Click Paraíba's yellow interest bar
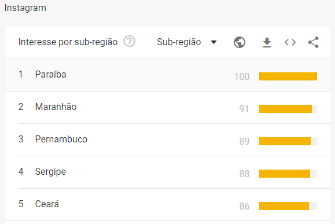Image resolution: width=335 pixels, height=224 pixels. pos(288,76)
